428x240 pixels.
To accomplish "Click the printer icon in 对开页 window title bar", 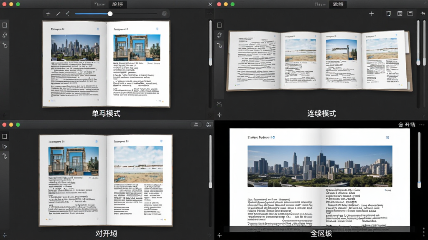I will [x=209, y=125].
